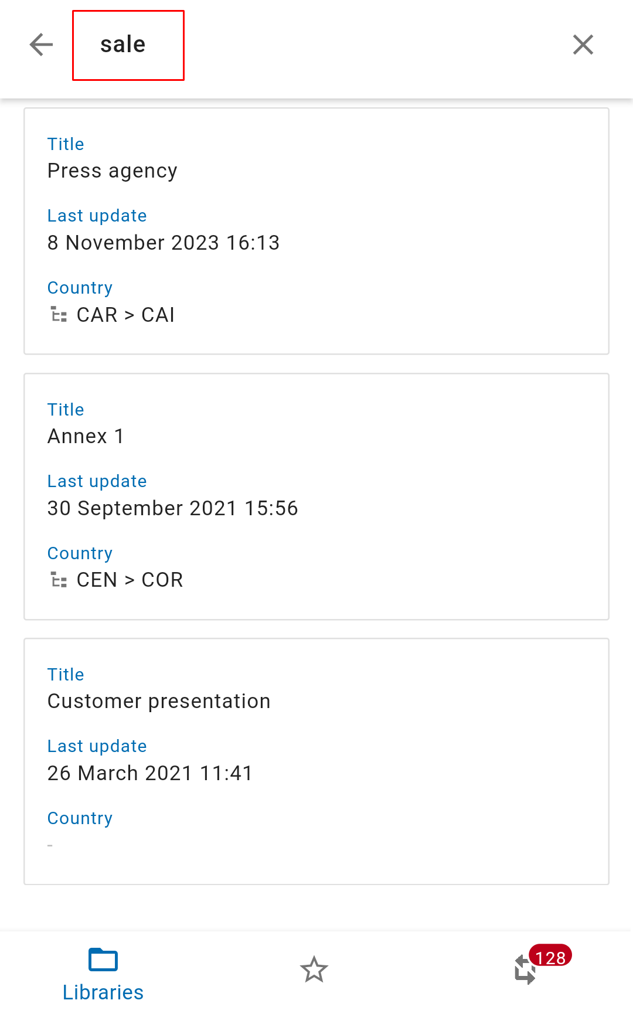The height and width of the screenshot is (1024, 633).
Task: Click the date 8 November 2023 16:13
Action: pyautogui.click(x=164, y=243)
